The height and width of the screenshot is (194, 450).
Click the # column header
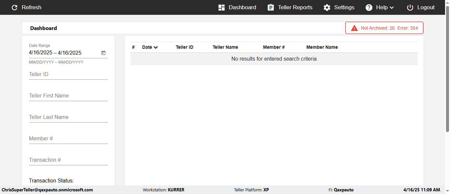click(133, 47)
